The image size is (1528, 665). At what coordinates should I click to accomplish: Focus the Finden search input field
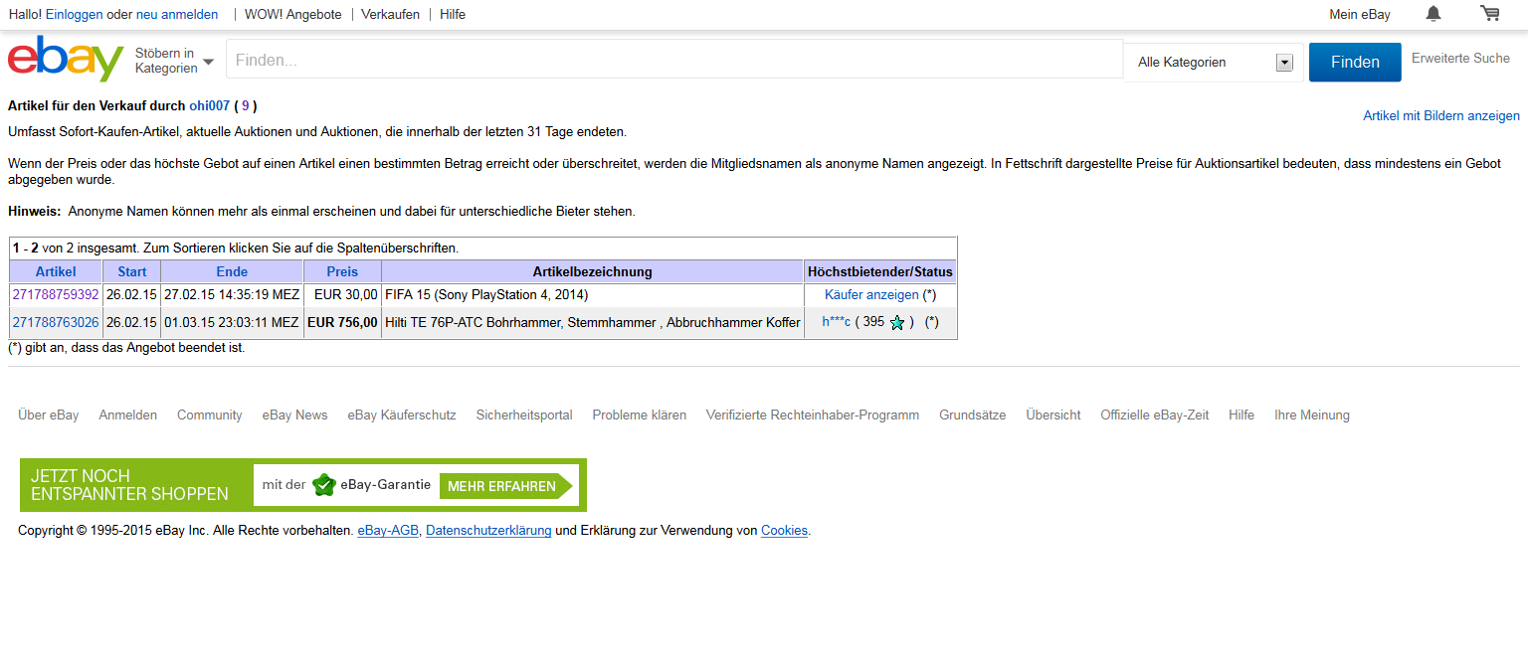tap(674, 61)
